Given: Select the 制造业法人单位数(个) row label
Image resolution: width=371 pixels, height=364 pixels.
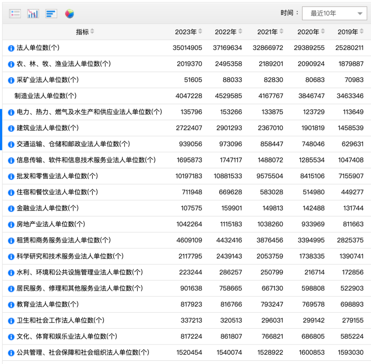Looking at the screenshot, I should (45, 96).
